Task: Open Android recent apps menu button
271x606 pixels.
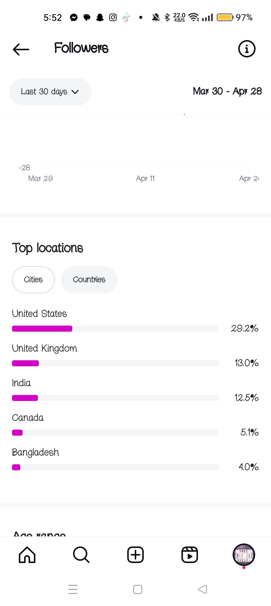Action: tap(73, 589)
